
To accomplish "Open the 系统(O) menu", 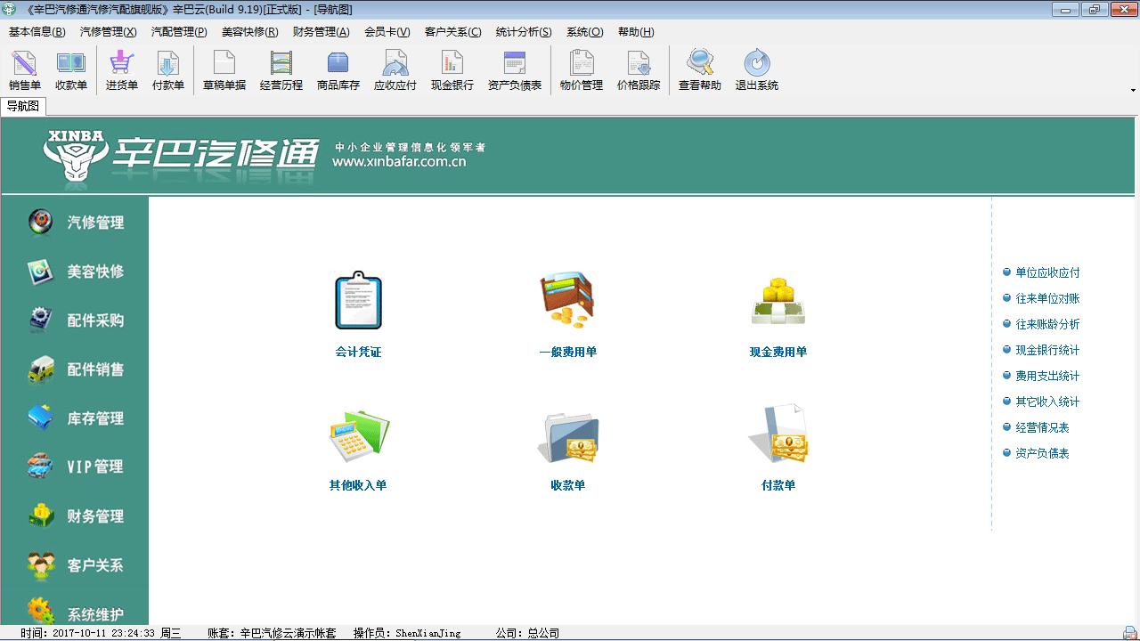I will 585,32.
